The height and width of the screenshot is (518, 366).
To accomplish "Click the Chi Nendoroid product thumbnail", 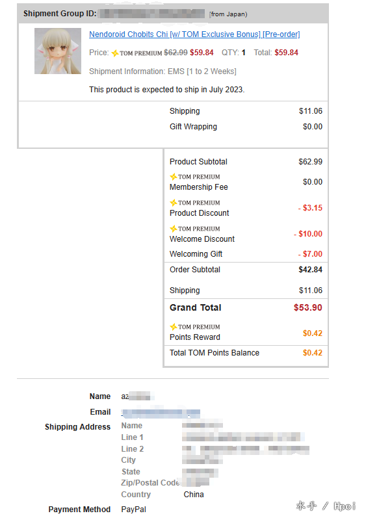I will click(x=58, y=51).
